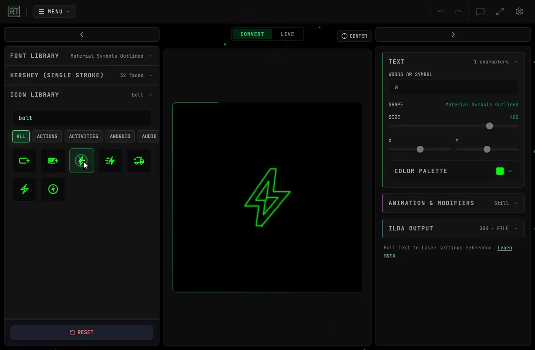Switch to LIVE mode
This screenshot has height=350, width=535.
pyautogui.click(x=288, y=34)
